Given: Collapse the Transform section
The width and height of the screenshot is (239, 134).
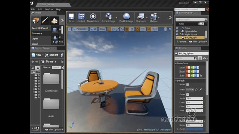Looking at the screenshot, I should (x=176, y=63).
